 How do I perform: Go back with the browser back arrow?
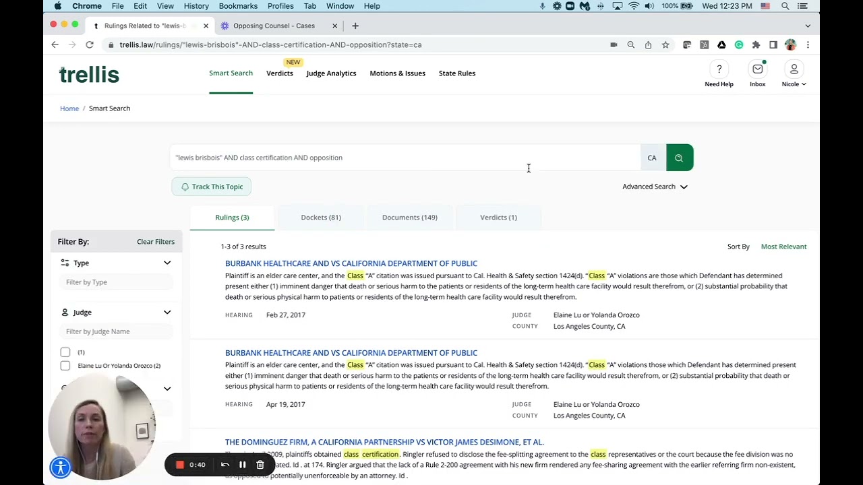pyautogui.click(x=55, y=44)
